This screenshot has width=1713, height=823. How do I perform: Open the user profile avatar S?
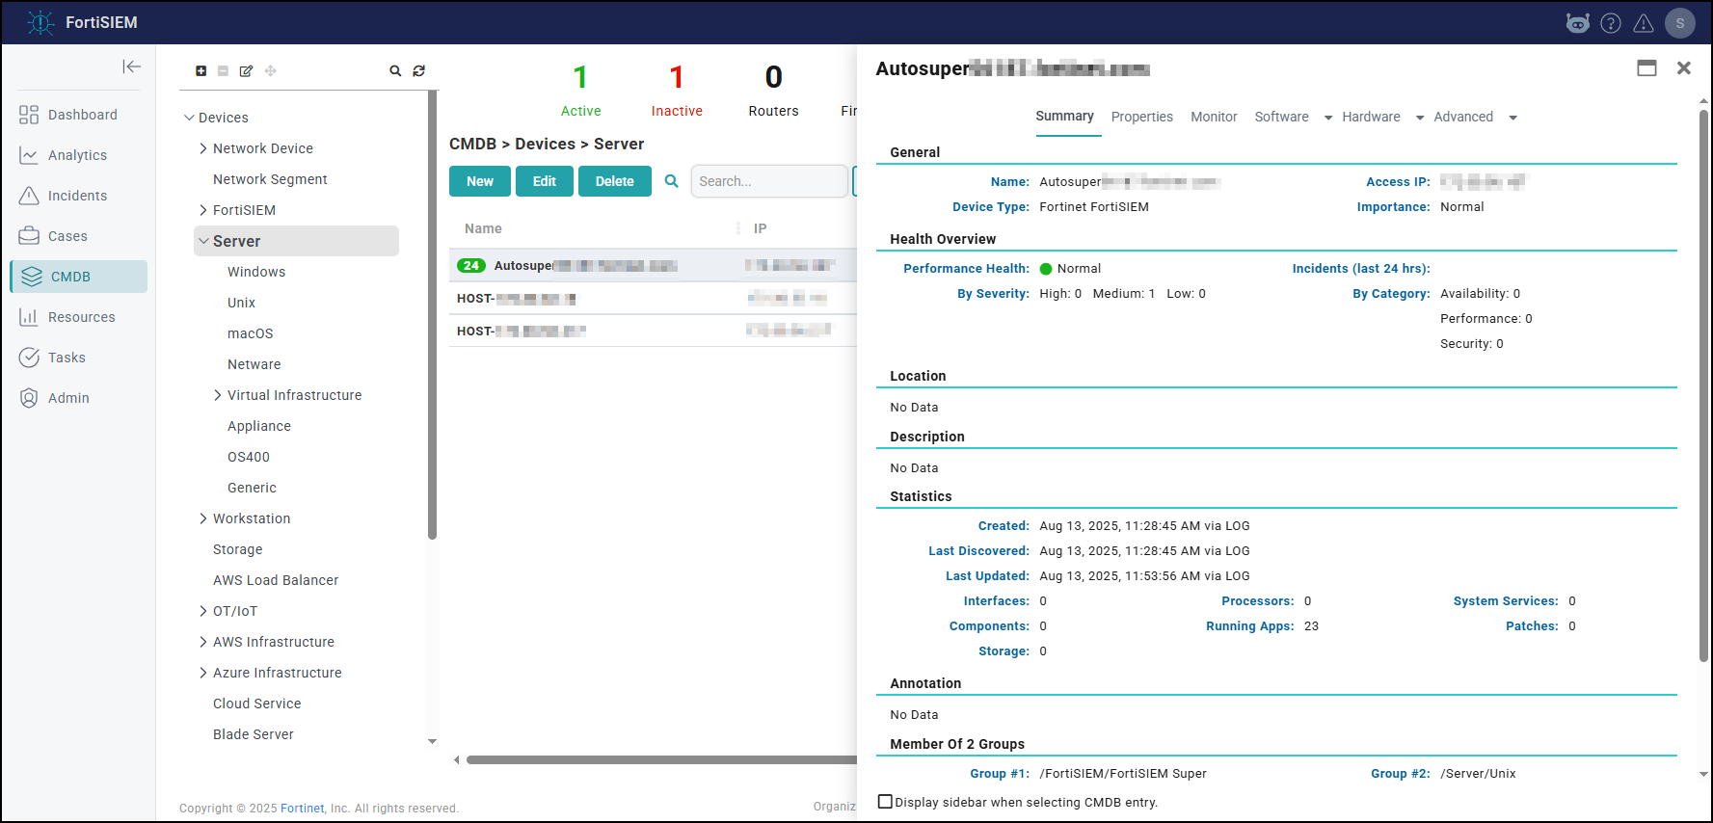(x=1680, y=23)
